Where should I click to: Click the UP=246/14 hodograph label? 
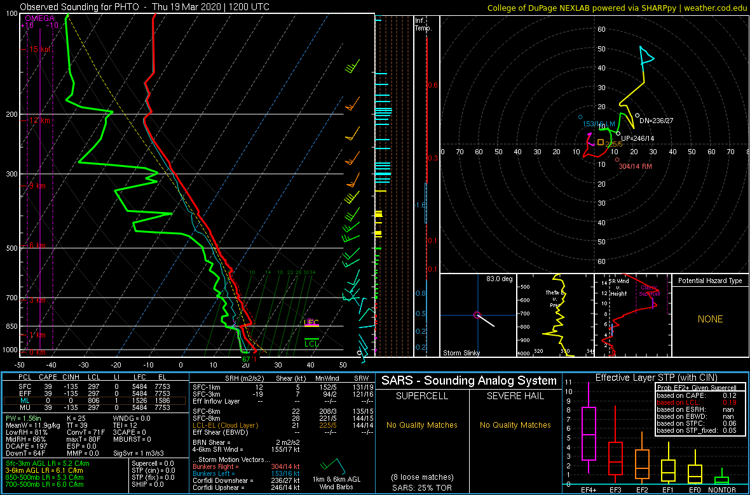tap(637, 138)
